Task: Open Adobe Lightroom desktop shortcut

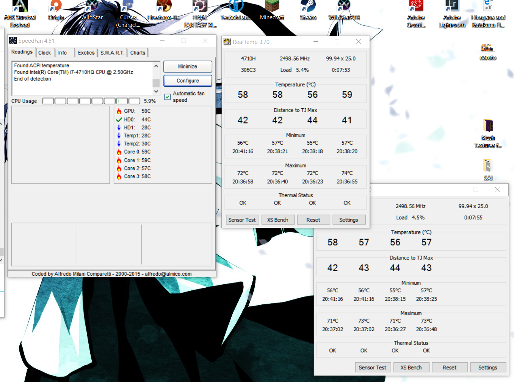Action: [452, 14]
